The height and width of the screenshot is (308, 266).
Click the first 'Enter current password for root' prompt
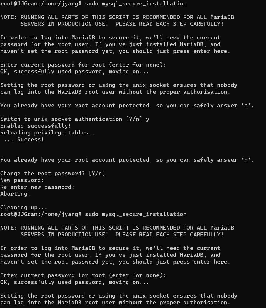(x=83, y=65)
